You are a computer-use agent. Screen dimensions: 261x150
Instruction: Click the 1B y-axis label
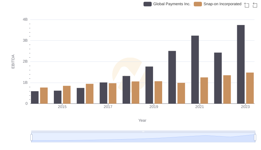[25, 83]
